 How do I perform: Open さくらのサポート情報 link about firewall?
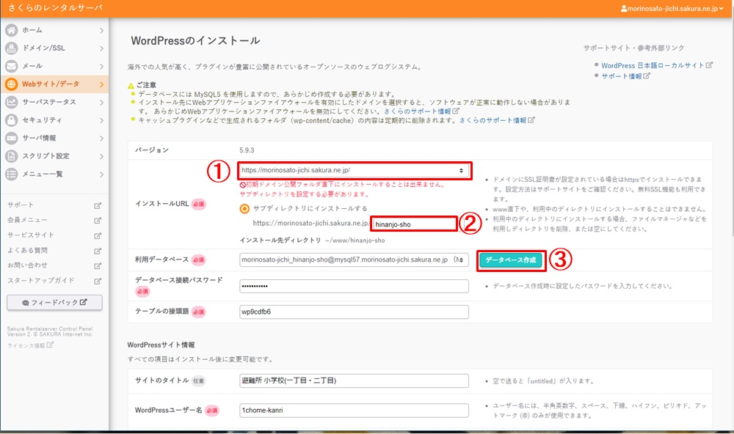[418, 111]
